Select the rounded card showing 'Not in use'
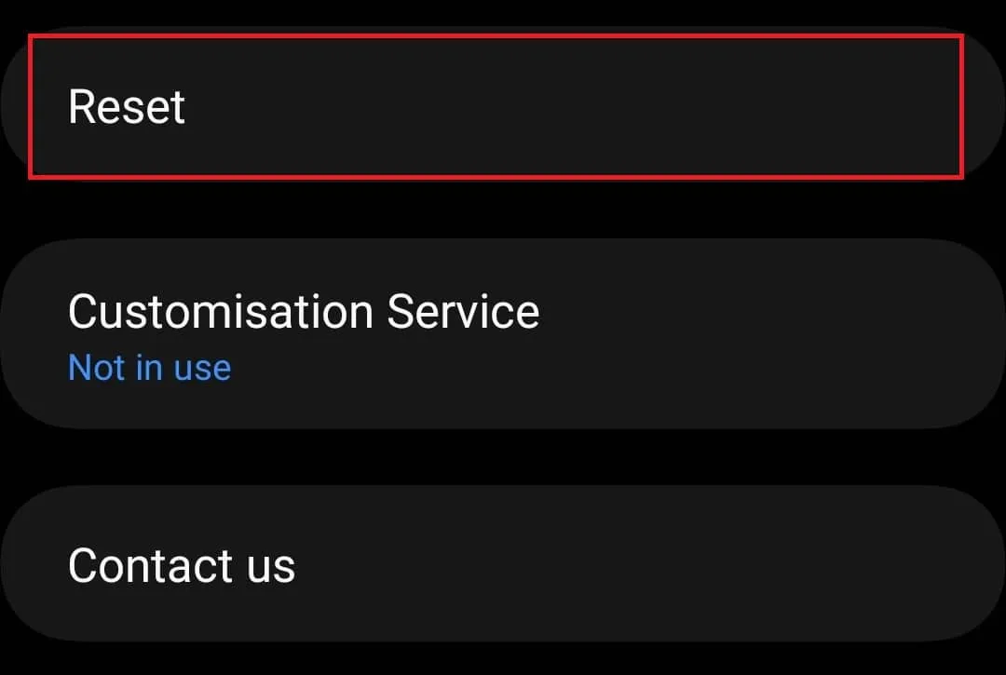1006x675 pixels. 503,334
